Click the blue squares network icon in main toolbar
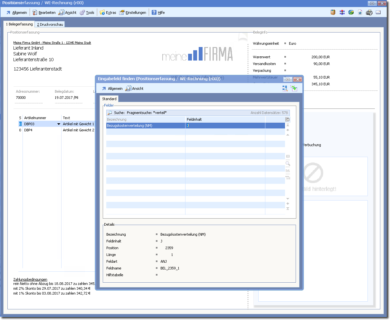The width and height of the screenshot is (390, 320). [x=342, y=13]
